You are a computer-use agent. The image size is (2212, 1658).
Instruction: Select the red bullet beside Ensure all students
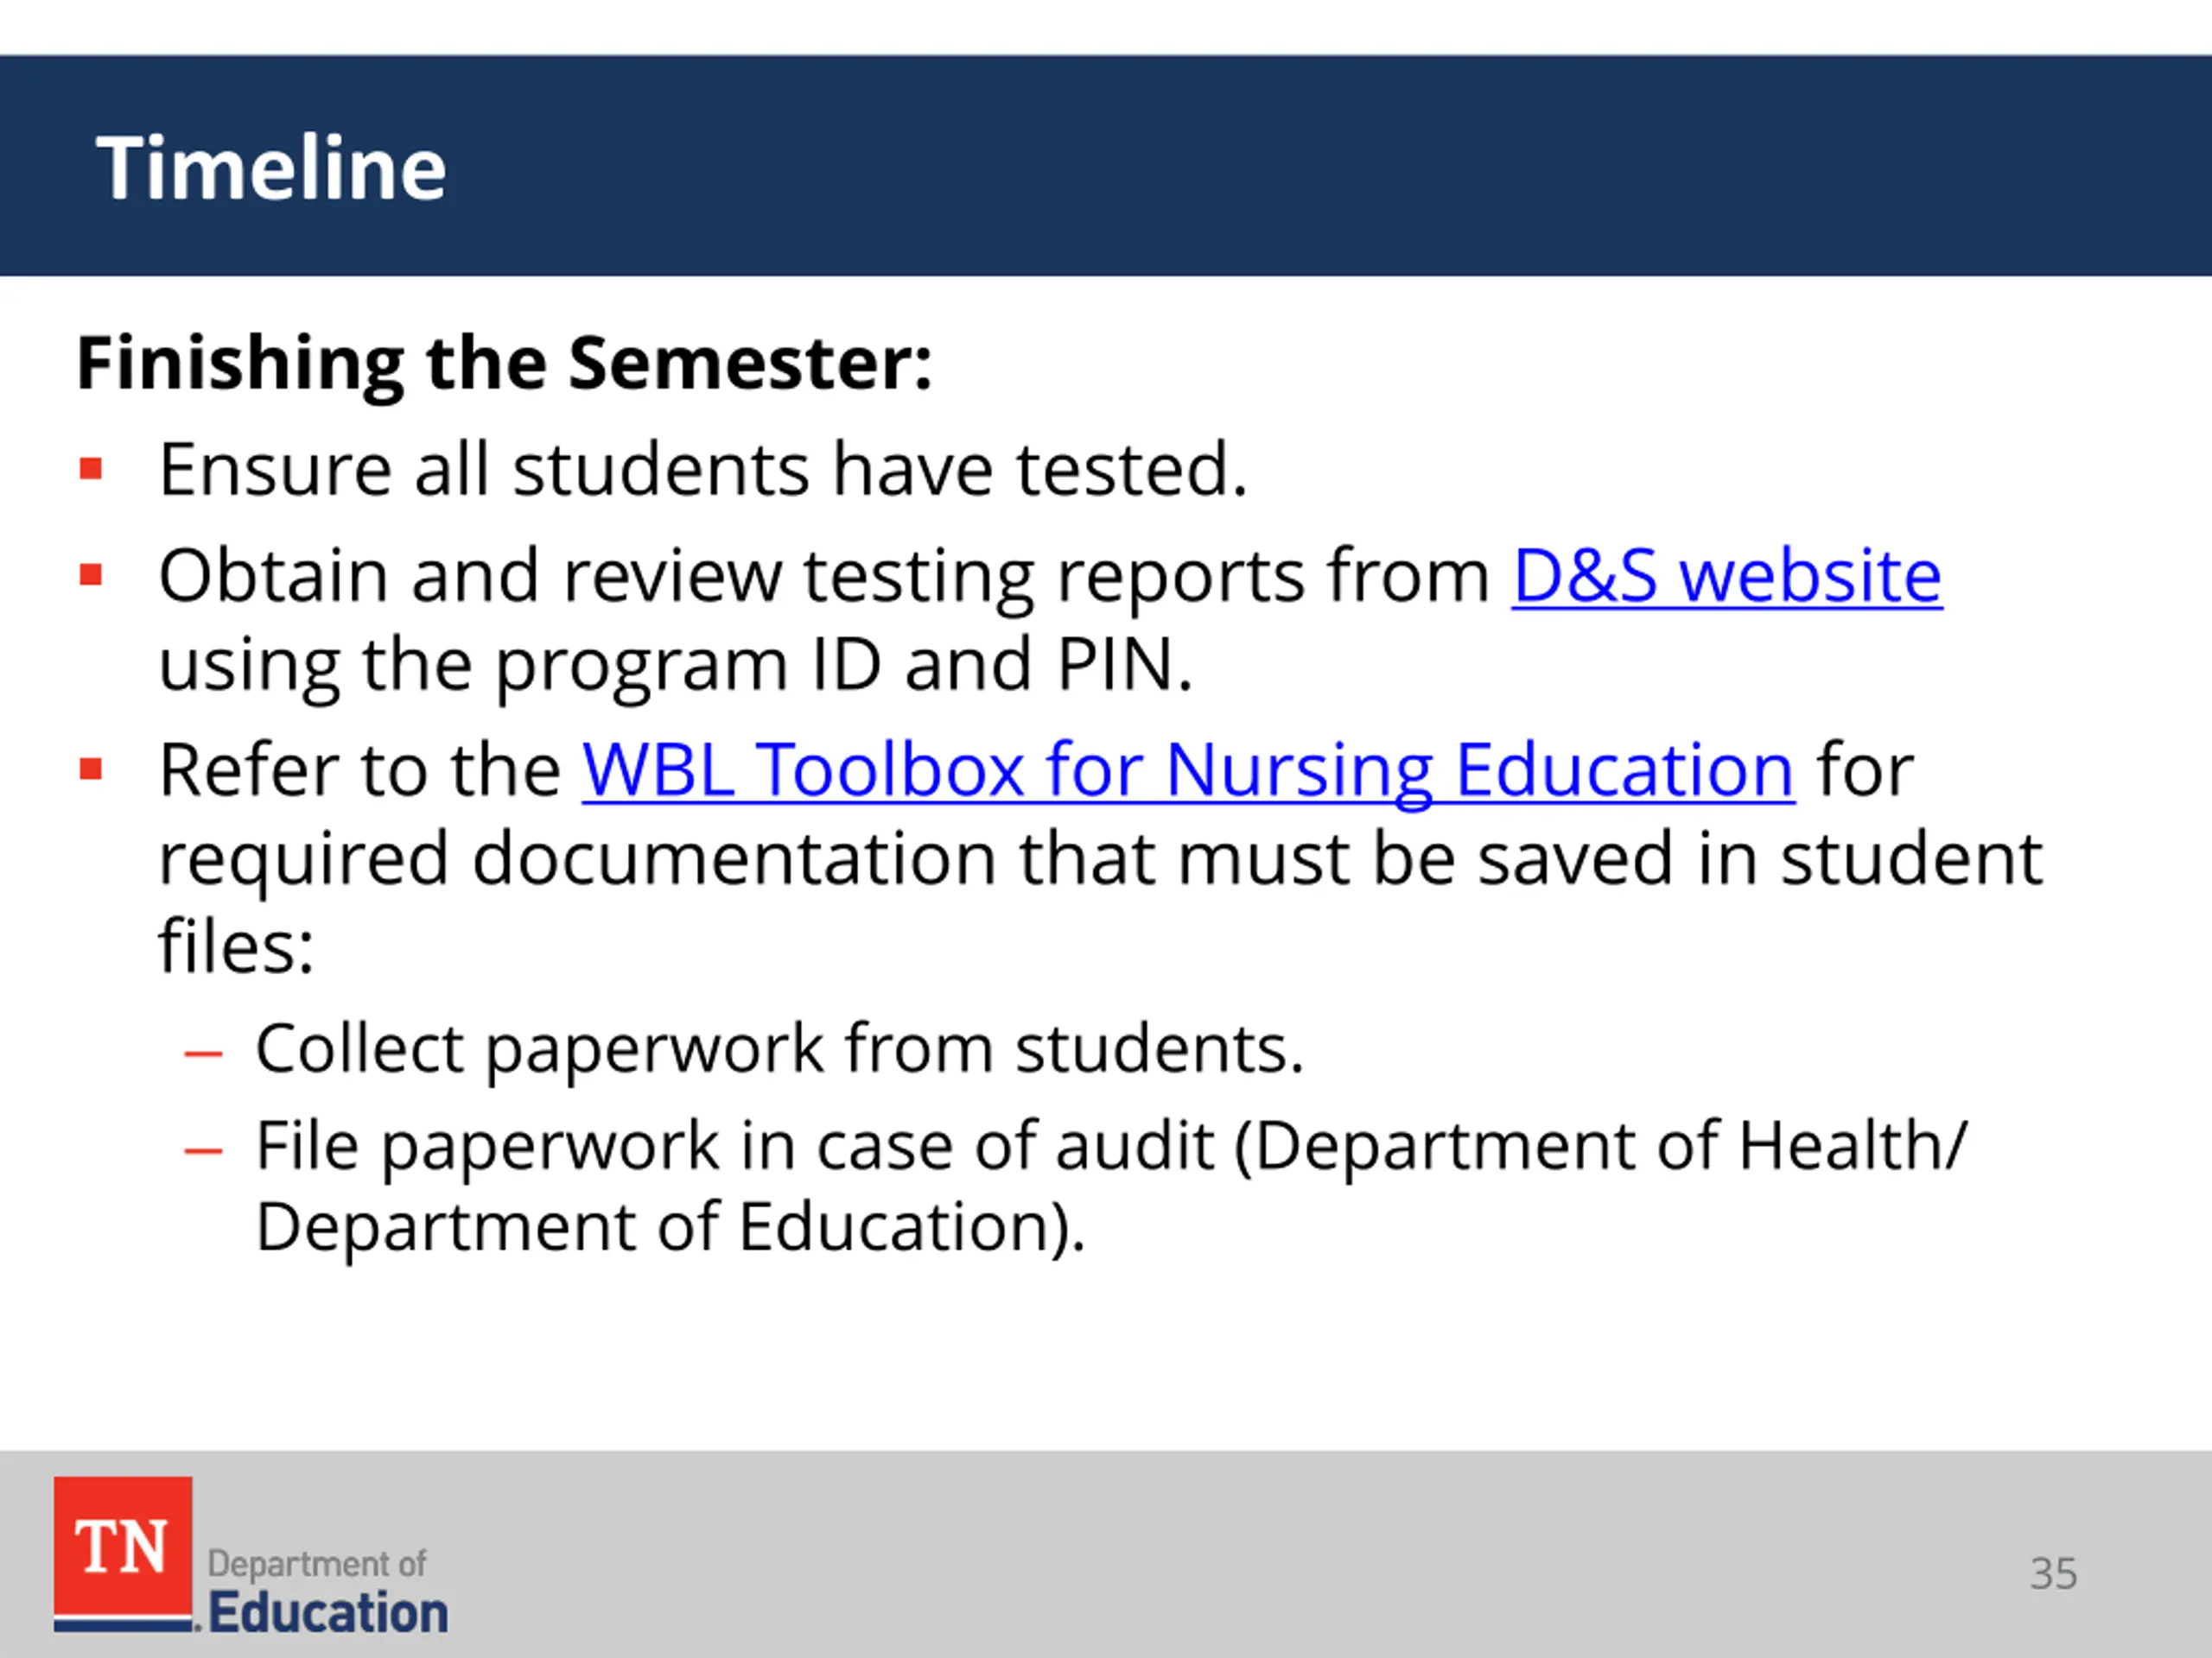click(91, 469)
